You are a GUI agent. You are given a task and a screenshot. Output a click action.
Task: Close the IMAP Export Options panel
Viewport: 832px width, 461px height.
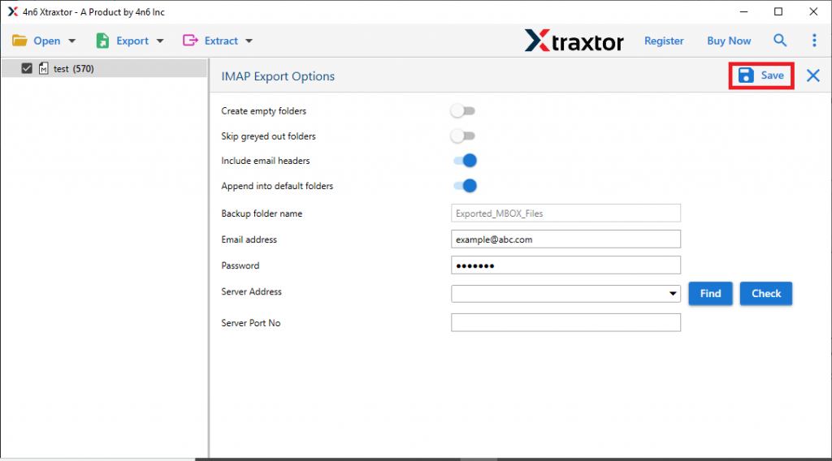[x=812, y=75]
